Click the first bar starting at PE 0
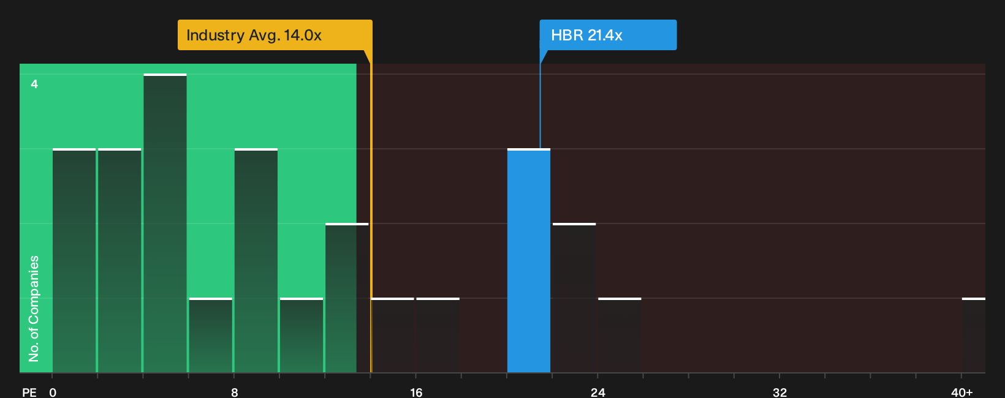The height and width of the screenshot is (398, 1005). coord(74,260)
